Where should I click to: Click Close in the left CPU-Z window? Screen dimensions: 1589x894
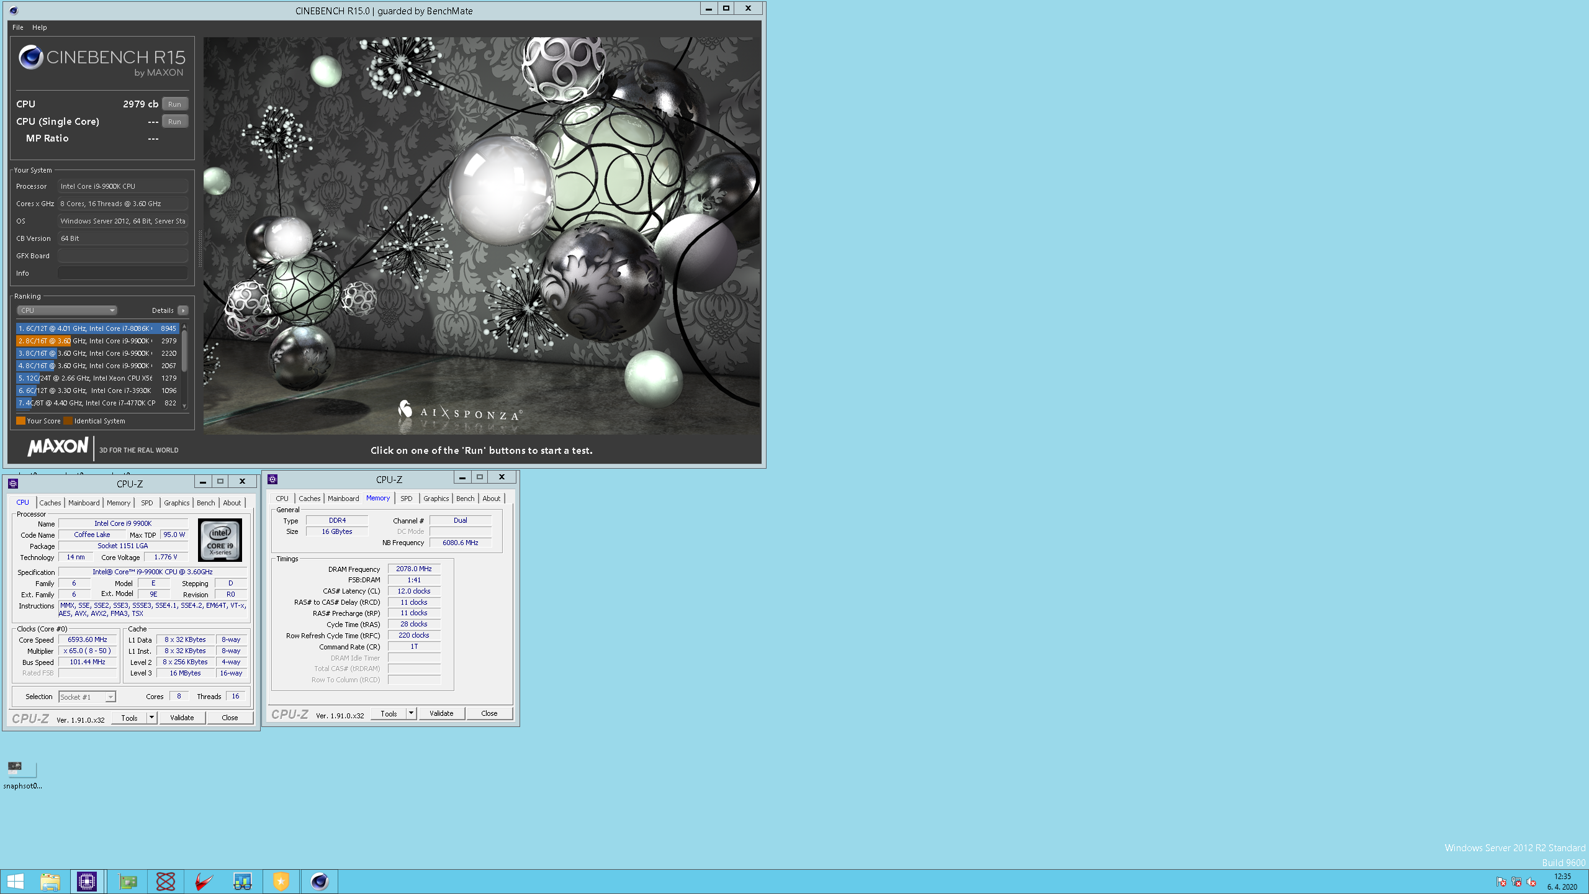tap(230, 718)
